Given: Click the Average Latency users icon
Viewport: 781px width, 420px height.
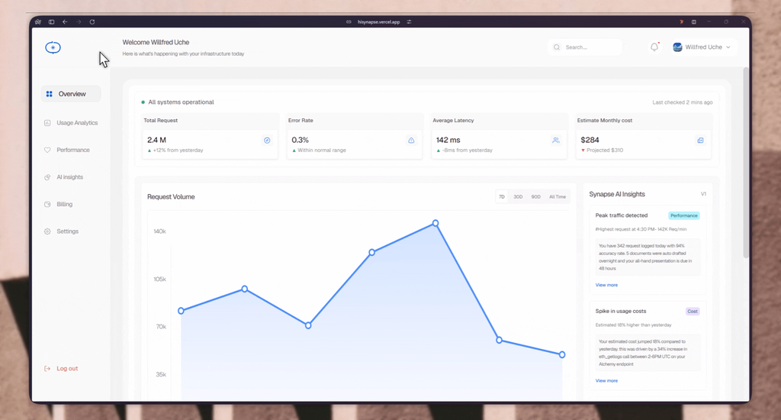Looking at the screenshot, I should coord(556,141).
